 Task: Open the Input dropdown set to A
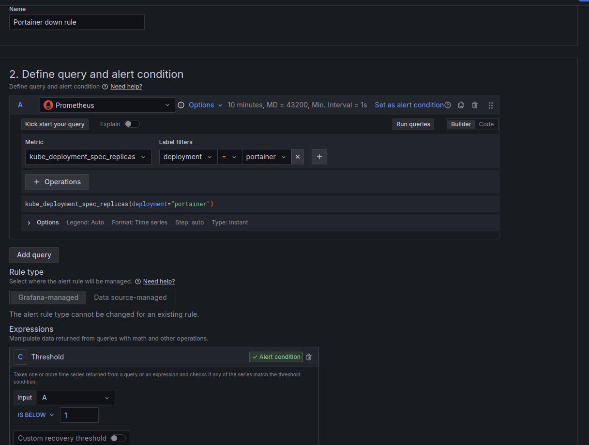click(x=76, y=397)
